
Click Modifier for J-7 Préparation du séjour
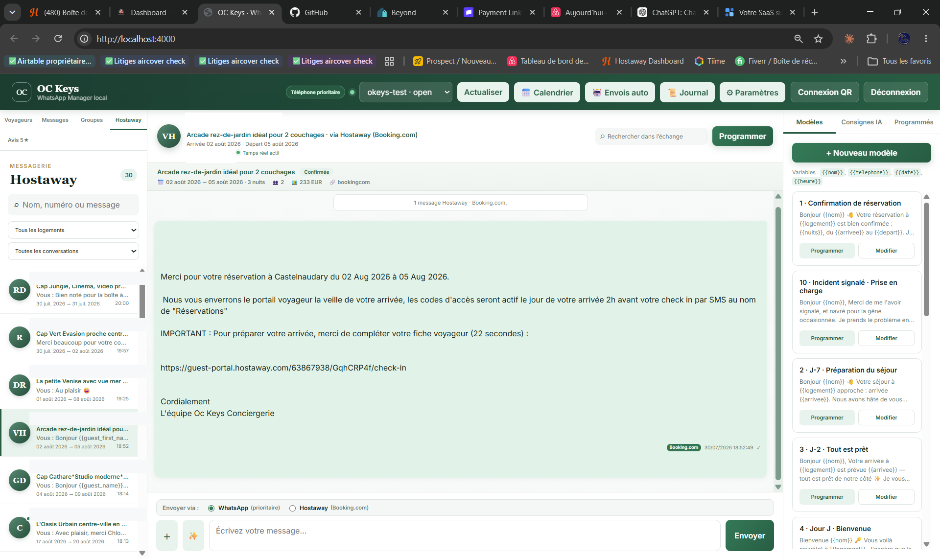(x=886, y=418)
